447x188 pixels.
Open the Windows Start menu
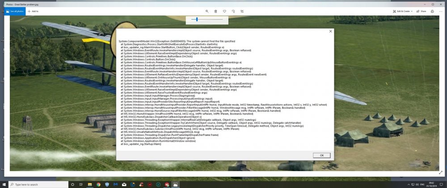(4, 184)
